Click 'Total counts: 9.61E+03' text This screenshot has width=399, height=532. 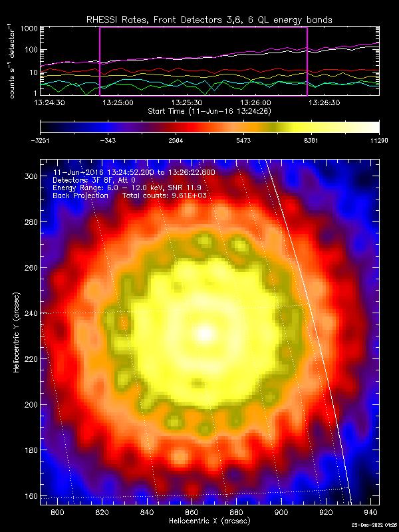[x=165, y=196]
